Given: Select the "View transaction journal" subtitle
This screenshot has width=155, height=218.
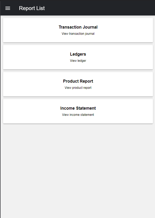Looking at the screenshot, I should pyautogui.click(x=78, y=34).
